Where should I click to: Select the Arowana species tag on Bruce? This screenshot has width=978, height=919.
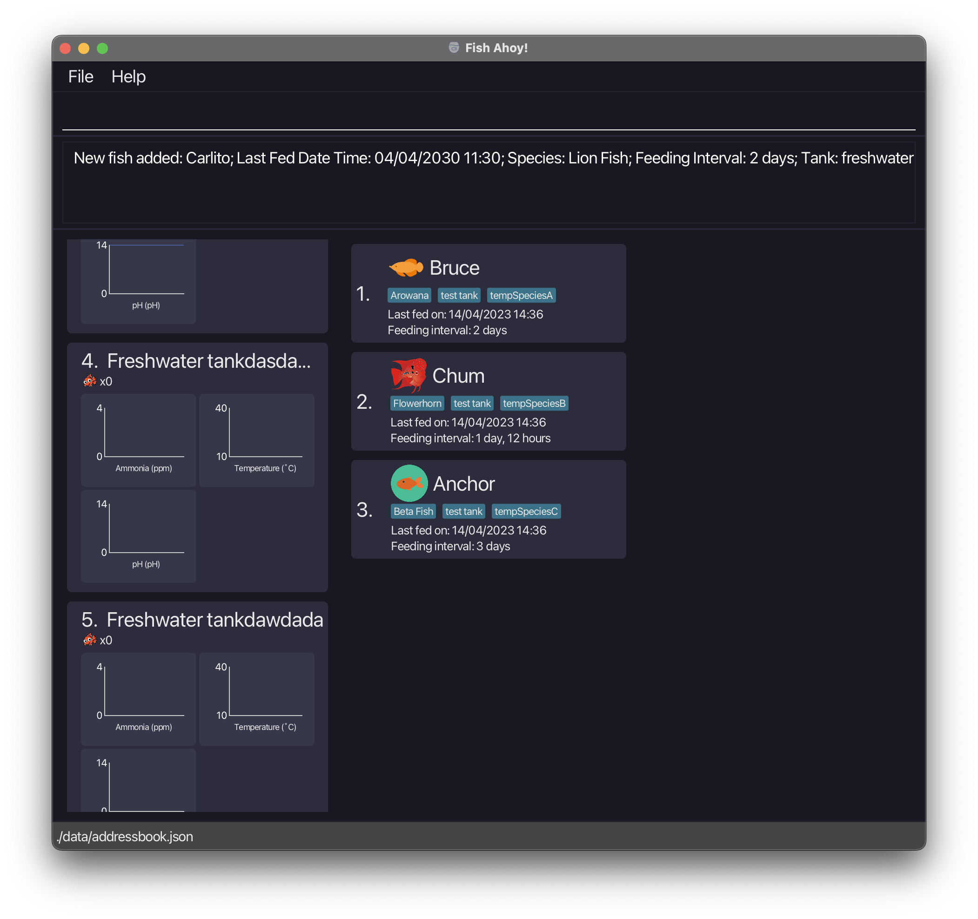pyautogui.click(x=409, y=295)
